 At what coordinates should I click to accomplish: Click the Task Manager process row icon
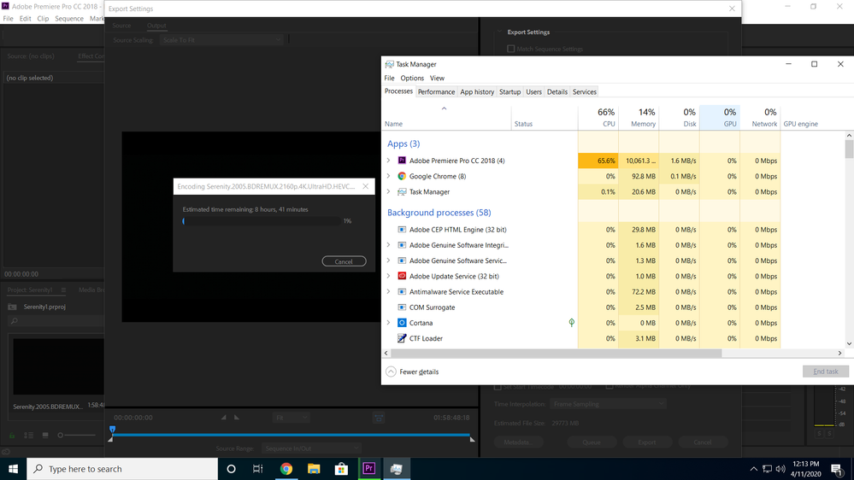click(402, 191)
